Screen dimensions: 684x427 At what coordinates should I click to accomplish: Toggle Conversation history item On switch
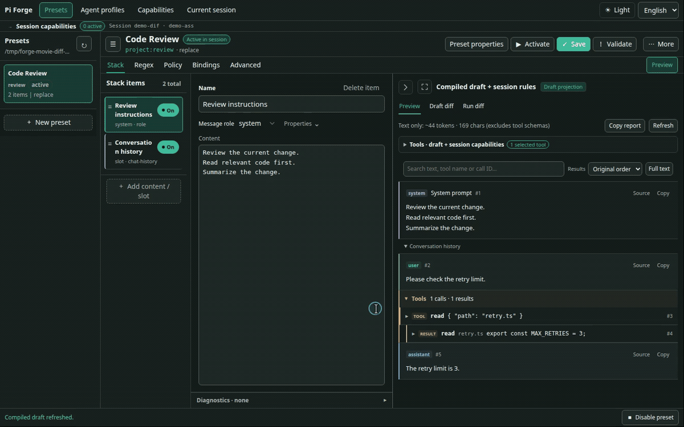coord(168,147)
